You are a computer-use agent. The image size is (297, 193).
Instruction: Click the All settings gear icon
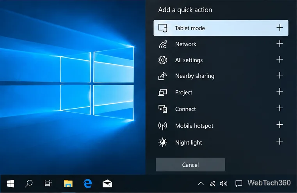(x=163, y=60)
